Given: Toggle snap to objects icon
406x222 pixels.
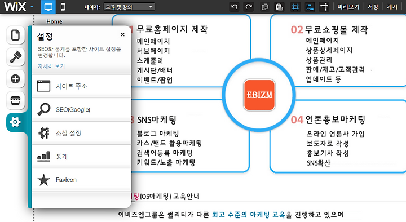Looking at the screenshot, I should pos(310,7).
